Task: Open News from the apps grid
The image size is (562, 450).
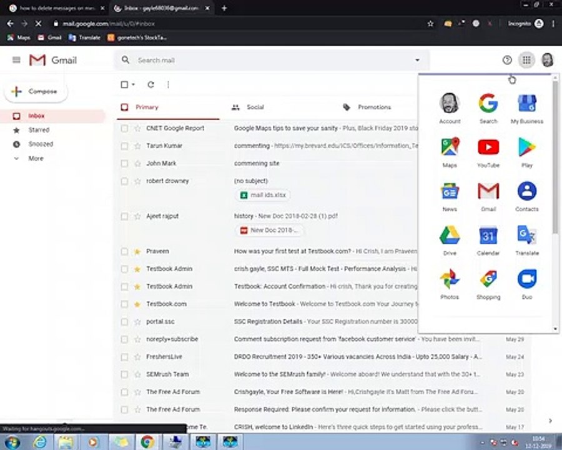Action: (x=450, y=196)
